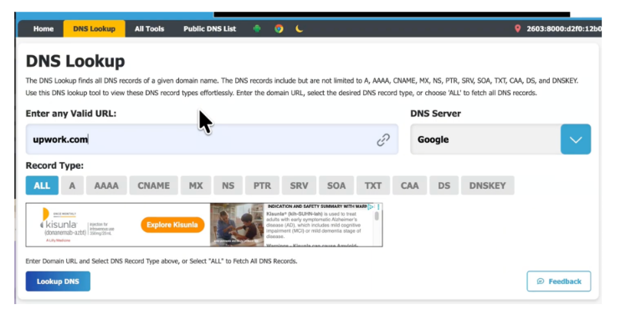Select the CNAME record type

pos(154,185)
